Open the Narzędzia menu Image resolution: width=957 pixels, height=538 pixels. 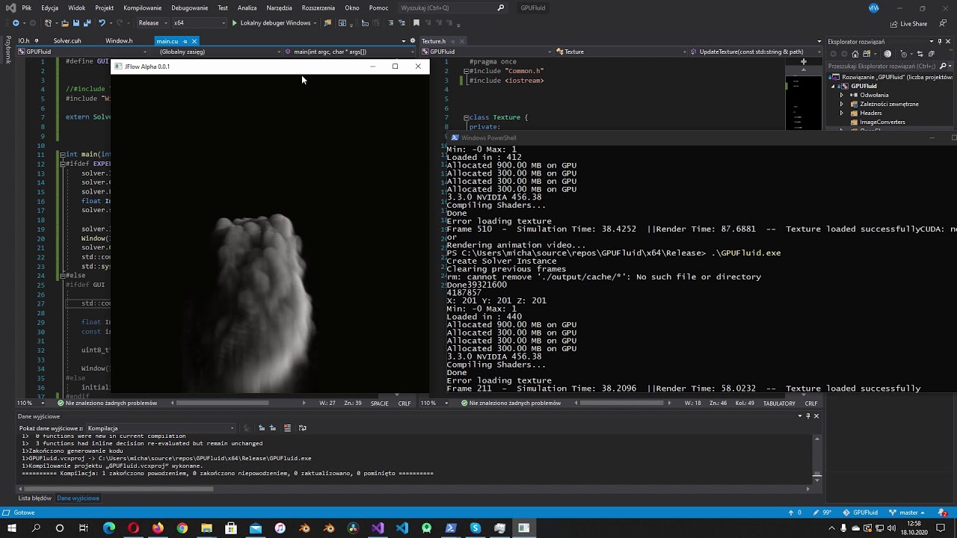[279, 7]
